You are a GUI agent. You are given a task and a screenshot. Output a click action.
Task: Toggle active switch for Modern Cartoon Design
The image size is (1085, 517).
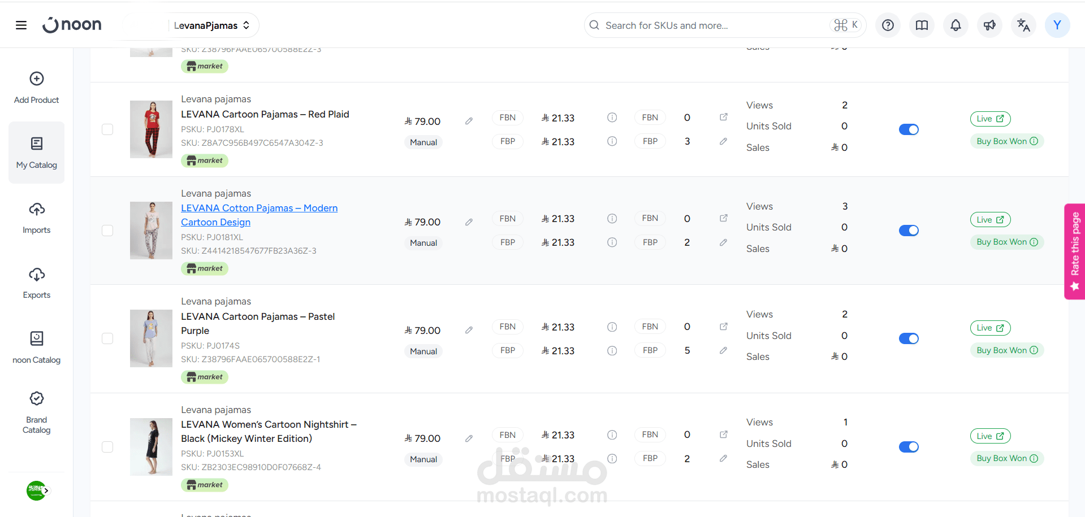point(909,231)
